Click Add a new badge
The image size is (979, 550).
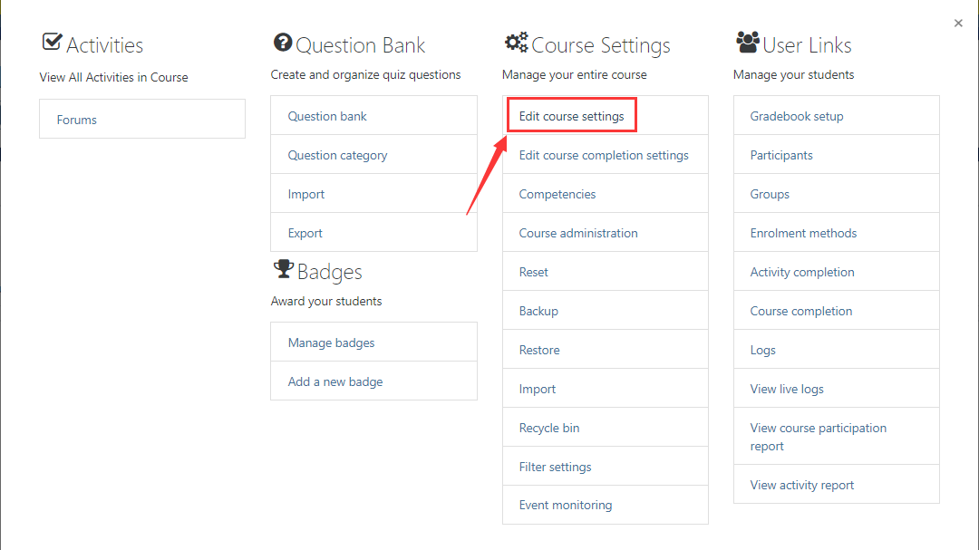pyautogui.click(x=335, y=381)
